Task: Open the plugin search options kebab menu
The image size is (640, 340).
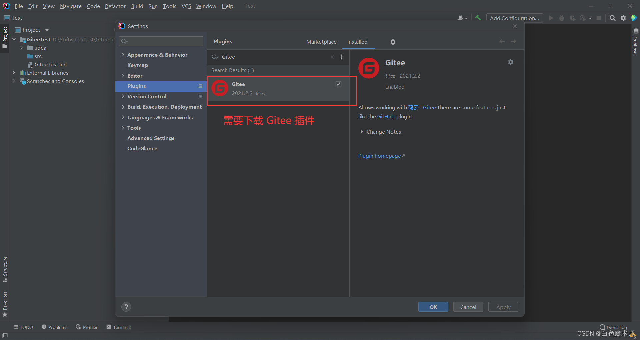Action: [341, 57]
